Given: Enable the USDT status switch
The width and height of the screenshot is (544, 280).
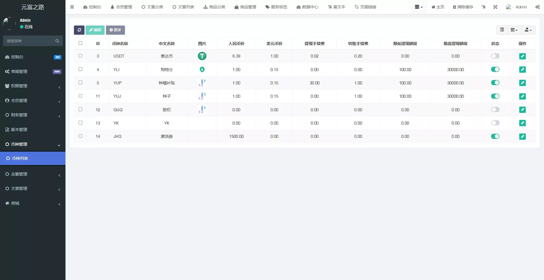Looking at the screenshot, I should 495,56.
